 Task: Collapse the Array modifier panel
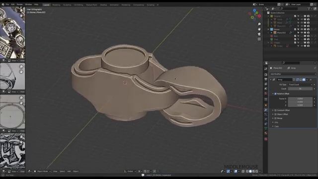[x=271, y=80]
